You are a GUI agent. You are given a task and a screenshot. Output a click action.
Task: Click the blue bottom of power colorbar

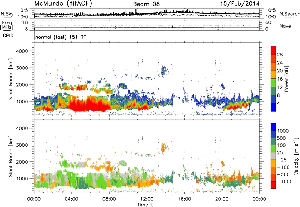(x=273, y=107)
